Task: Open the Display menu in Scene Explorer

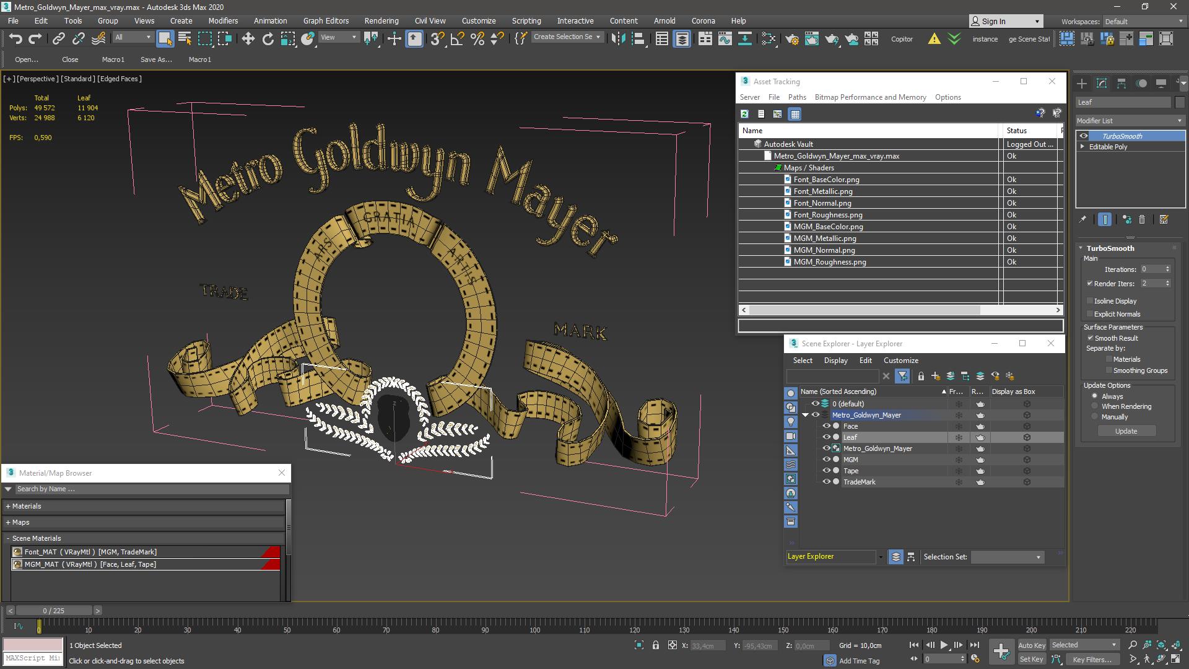Action: point(835,361)
